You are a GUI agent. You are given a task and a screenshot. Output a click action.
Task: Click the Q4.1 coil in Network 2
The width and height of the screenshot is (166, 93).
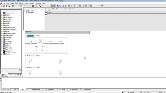point(60,62)
